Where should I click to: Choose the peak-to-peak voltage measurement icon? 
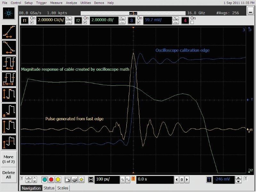9,94
